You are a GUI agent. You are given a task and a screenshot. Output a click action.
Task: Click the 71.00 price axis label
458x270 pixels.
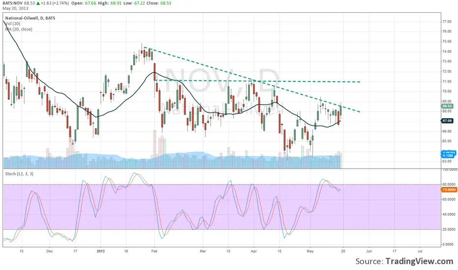(x=447, y=81)
